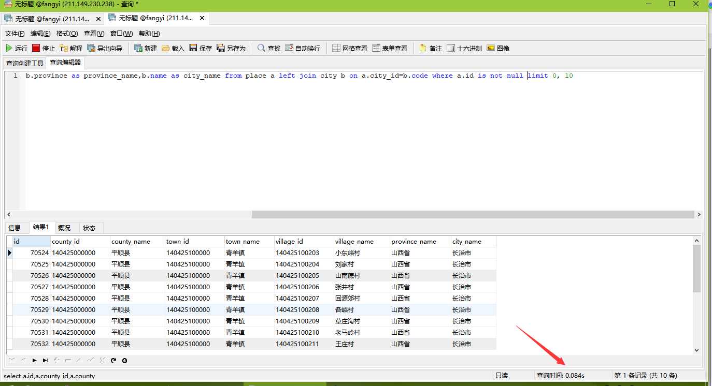
Task: Show the 图像 image pane
Action: tap(498, 48)
